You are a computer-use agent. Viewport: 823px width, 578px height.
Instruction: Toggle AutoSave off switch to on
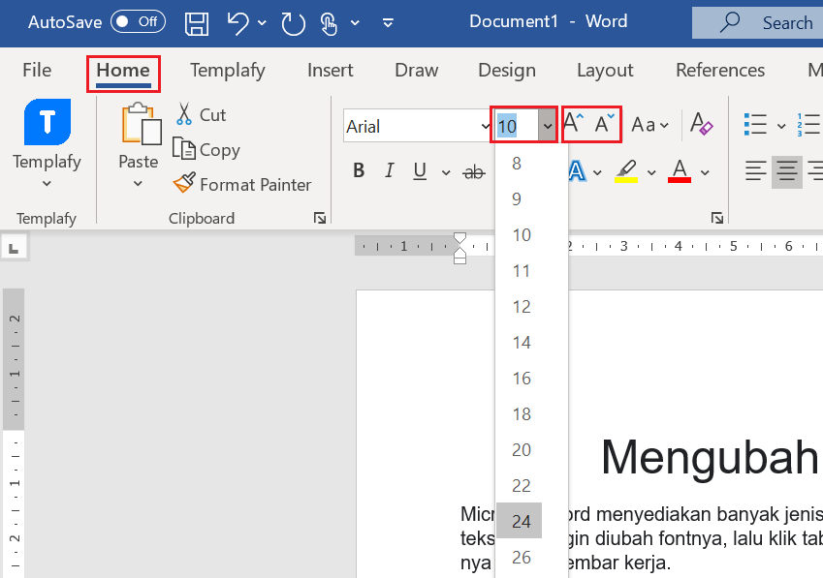pyautogui.click(x=138, y=21)
